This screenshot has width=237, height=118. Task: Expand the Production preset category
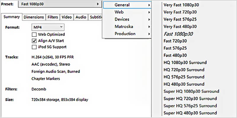click(x=127, y=34)
